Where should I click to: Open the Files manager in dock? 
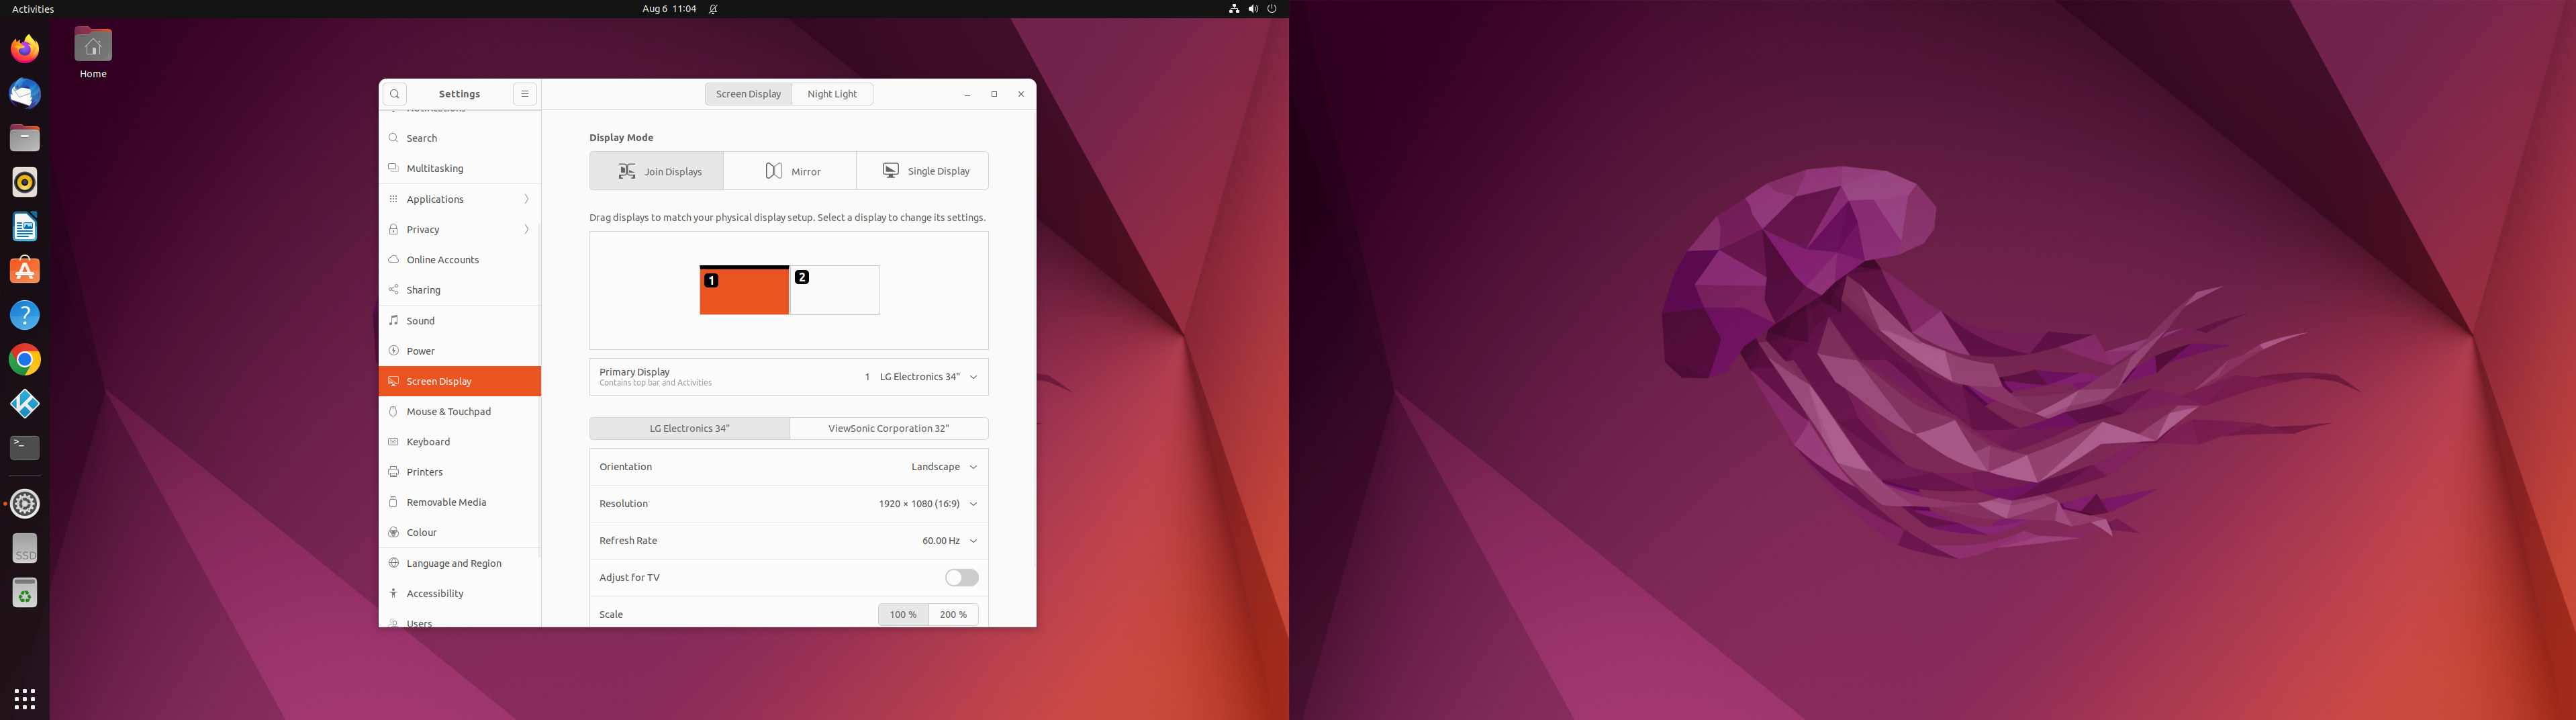(x=25, y=138)
